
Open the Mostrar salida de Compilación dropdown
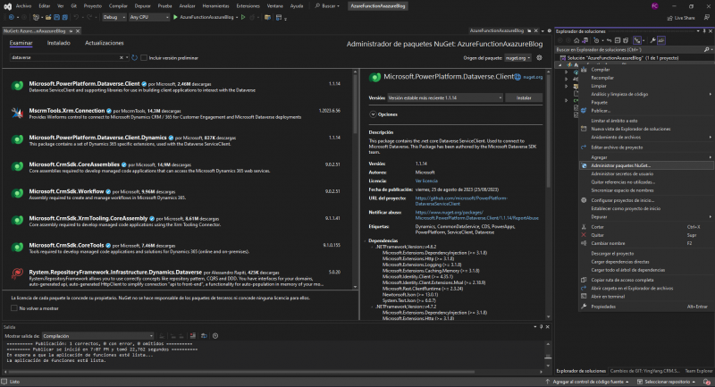coord(97,336)
